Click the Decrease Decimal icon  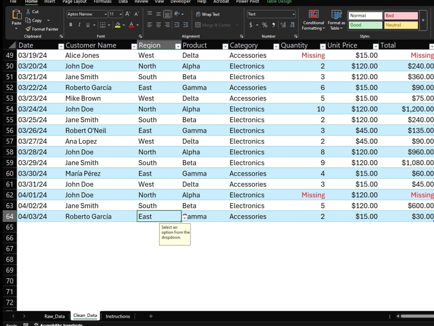292,25
